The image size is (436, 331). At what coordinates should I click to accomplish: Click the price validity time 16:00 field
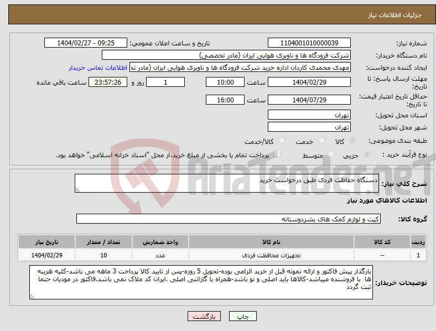(x=225, y=100)
